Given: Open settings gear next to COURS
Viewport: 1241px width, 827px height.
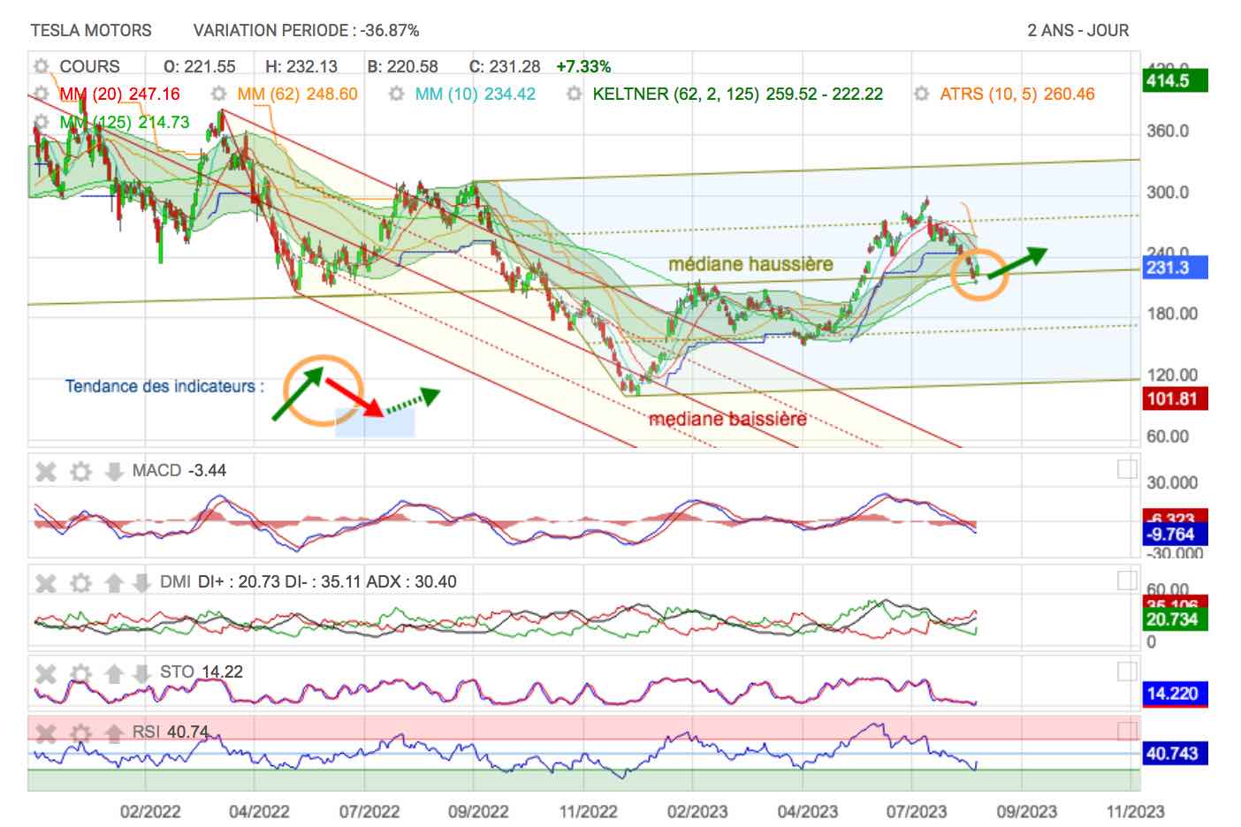Looking at the screenshot, I should [x=41, y=66].
